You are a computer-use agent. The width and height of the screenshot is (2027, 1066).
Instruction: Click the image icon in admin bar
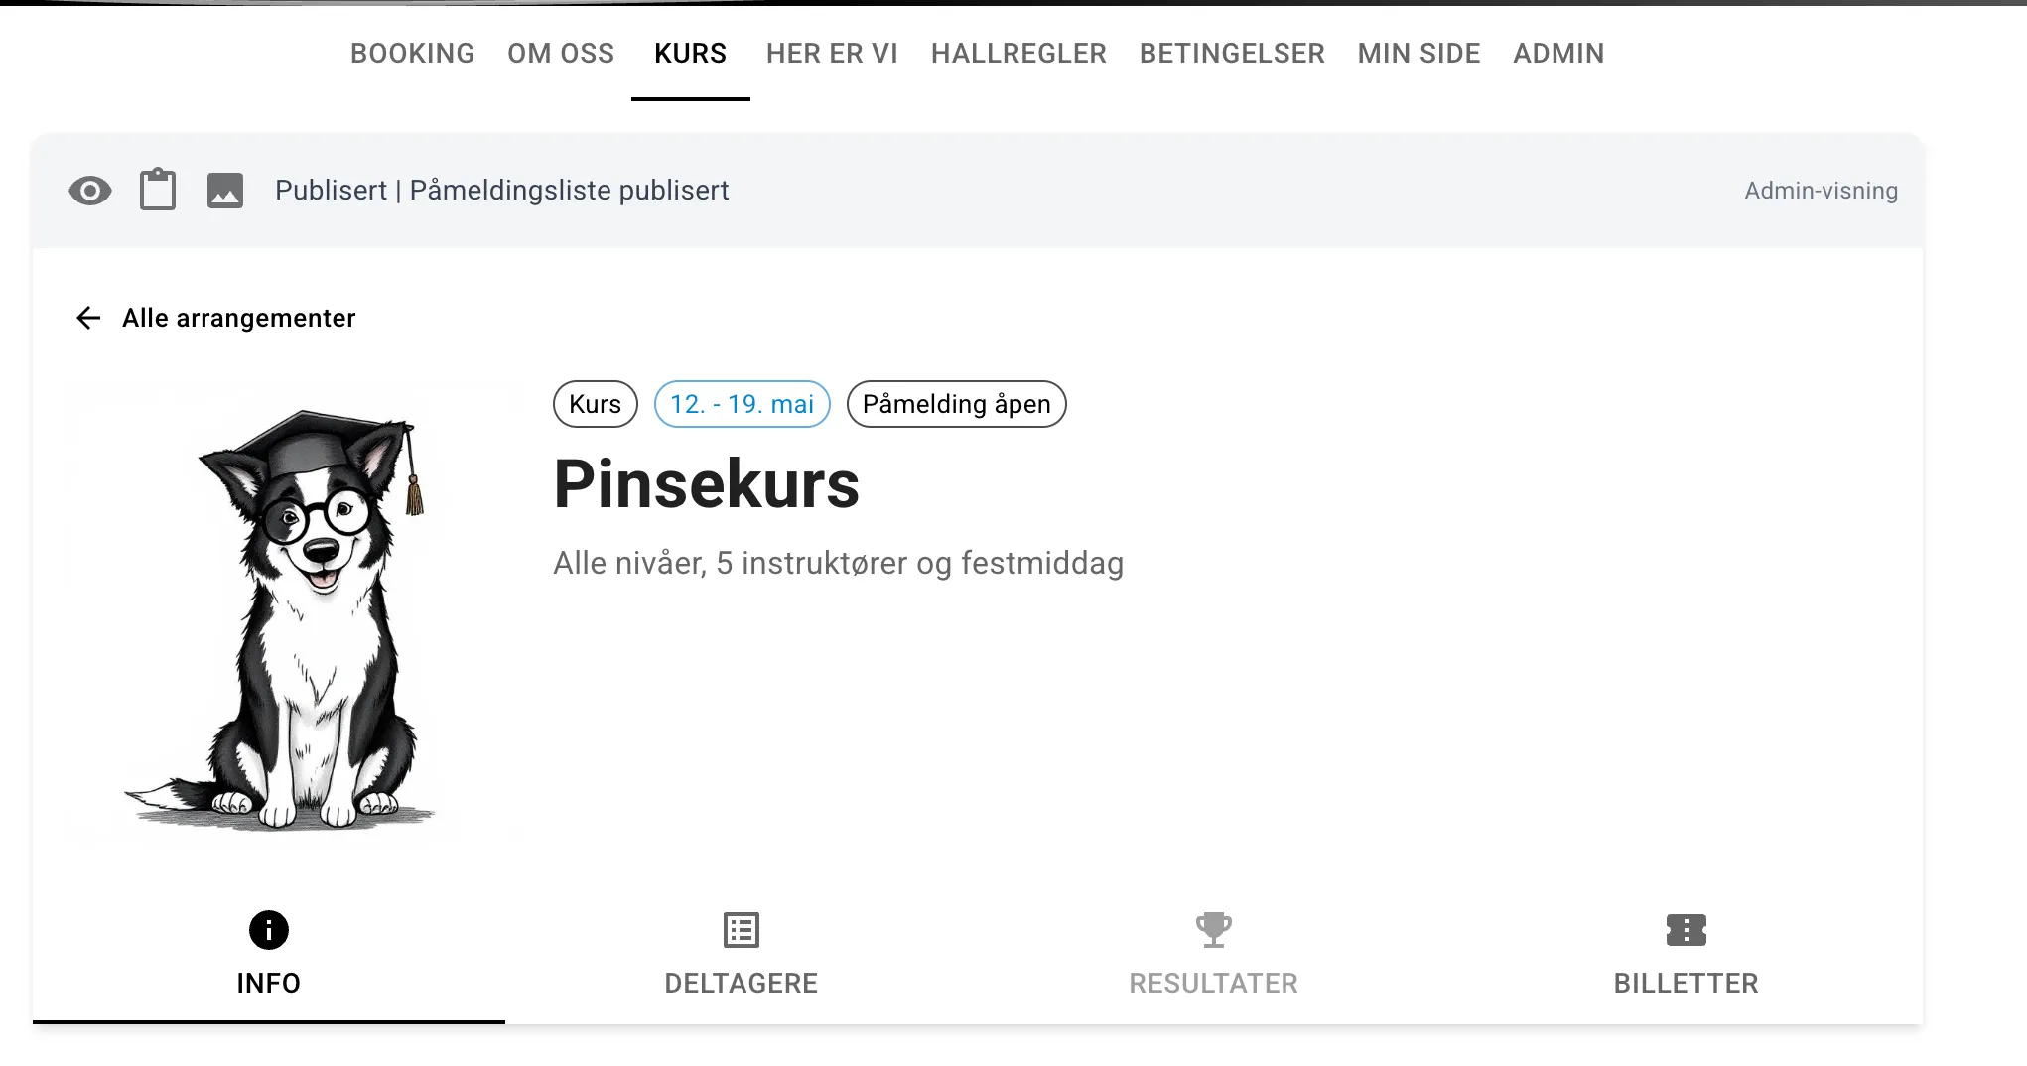tap(225, 191)
